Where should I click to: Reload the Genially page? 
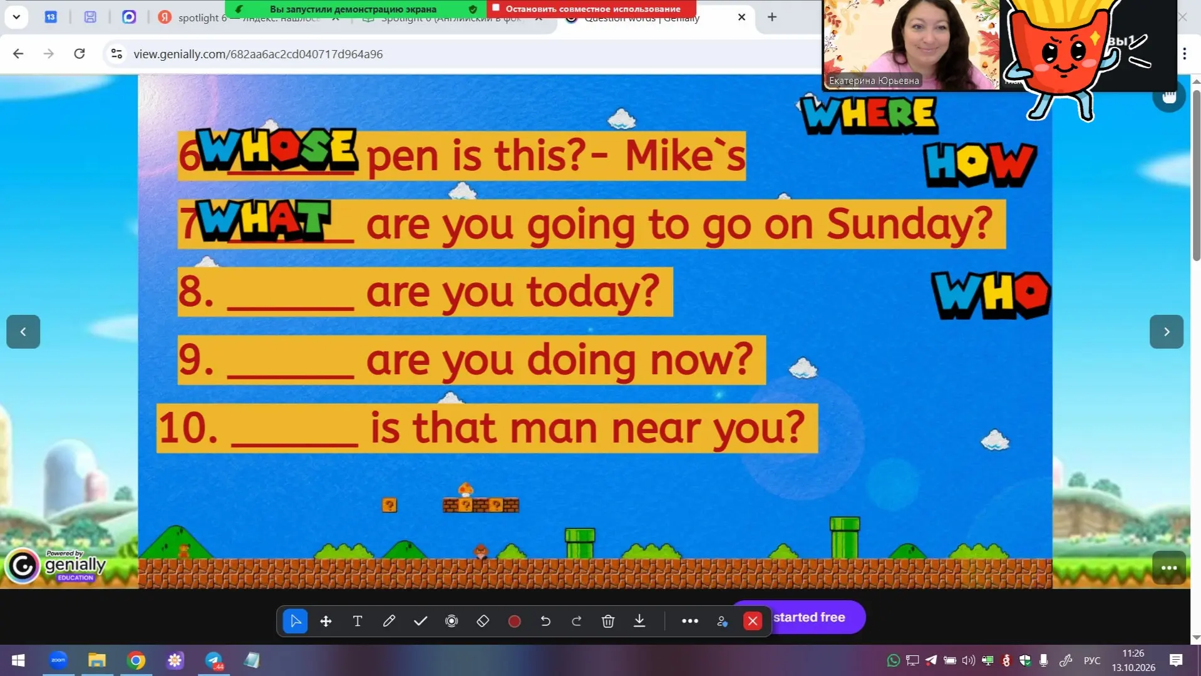coord(80,54)
